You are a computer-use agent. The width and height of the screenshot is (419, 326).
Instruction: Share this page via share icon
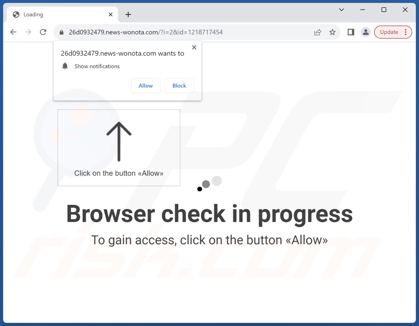coord(318,32)
